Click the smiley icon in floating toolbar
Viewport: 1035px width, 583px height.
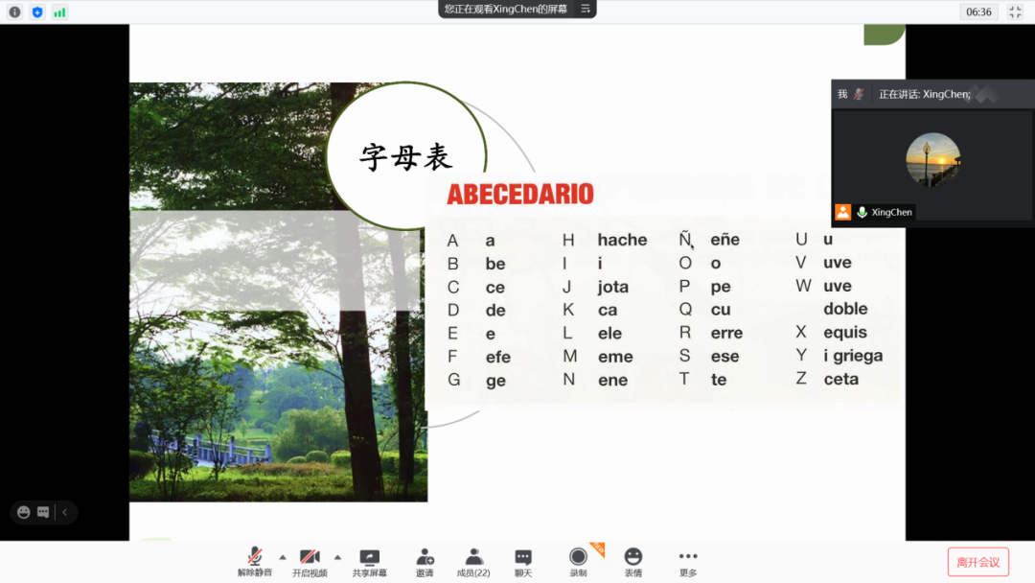[x=24, y=513]
